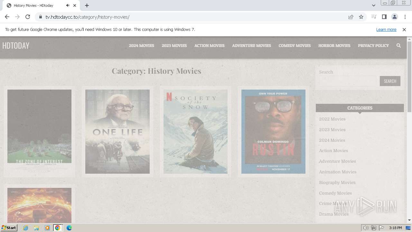412x232 pixels.
Task: Open the media control icon
Action: click(374, 17)
